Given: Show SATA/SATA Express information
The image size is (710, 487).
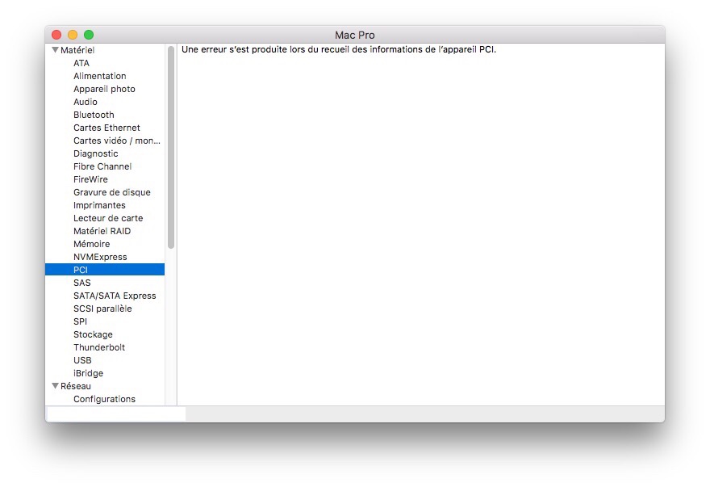Looking at the screenshot, I should tap(115, 296).
